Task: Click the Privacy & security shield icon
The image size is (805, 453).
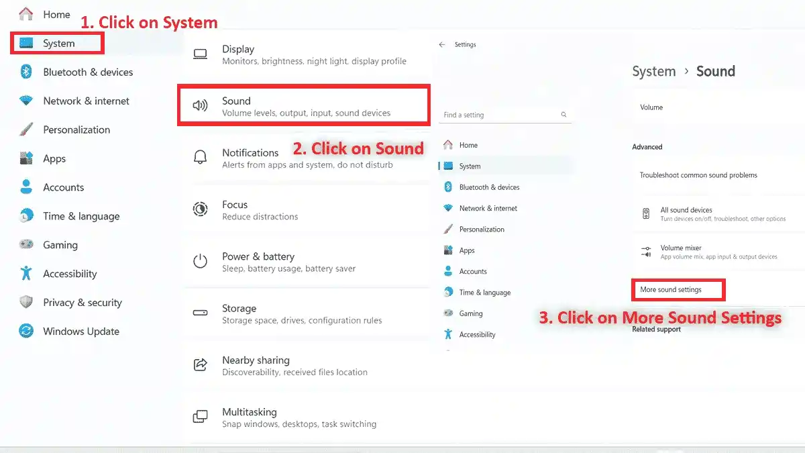Action: 26,302
